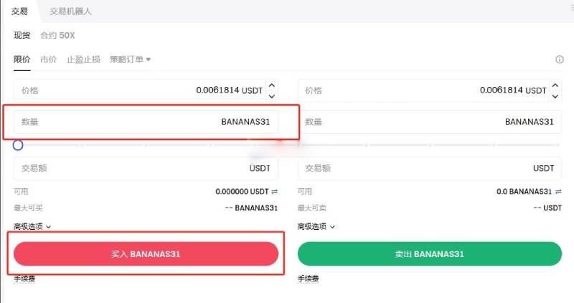The height and width of the screenshot is (303, 574).
Task: Click the 买入 BANANAS31 button
Action: click(x=146, y=254)
